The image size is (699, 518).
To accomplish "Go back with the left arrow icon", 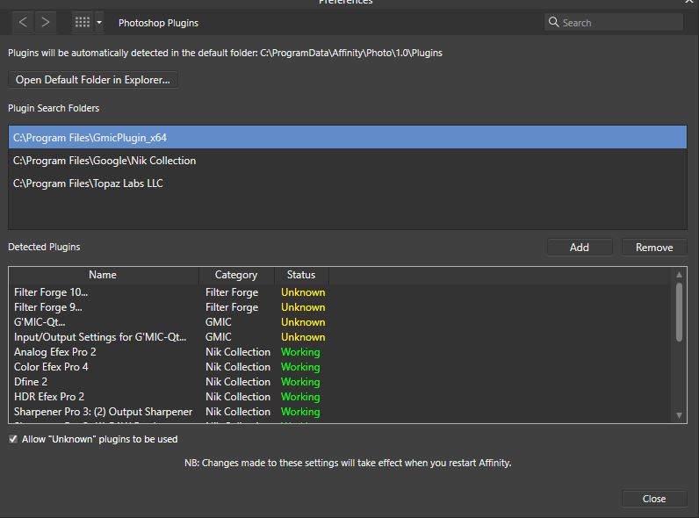I will tap(23, 22).
